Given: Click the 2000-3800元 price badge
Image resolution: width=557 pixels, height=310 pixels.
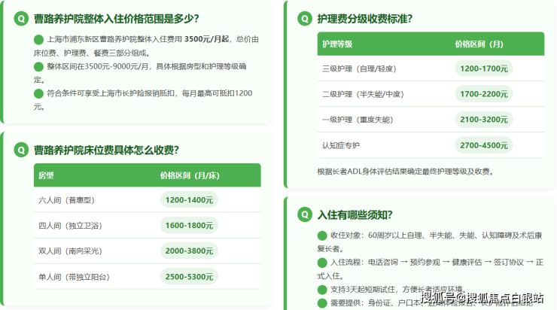Looking at the screenshot, I should (x=189, y=251).
